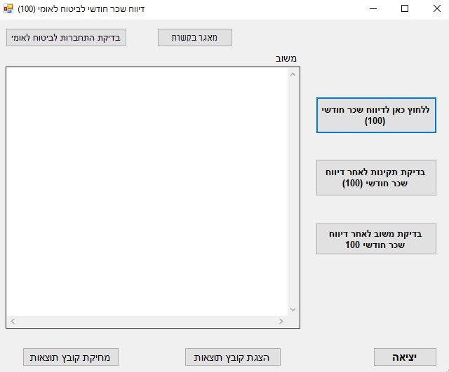
Task: Close the monthly wage report window
Action: [436, 8]
